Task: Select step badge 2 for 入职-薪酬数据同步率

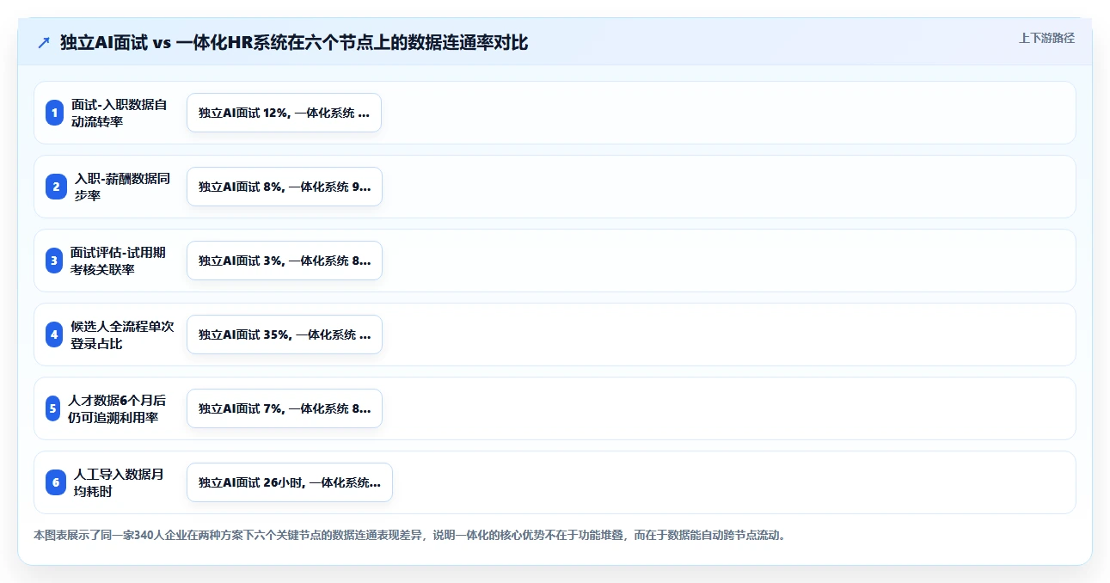Action: click(x=55, y=187)
